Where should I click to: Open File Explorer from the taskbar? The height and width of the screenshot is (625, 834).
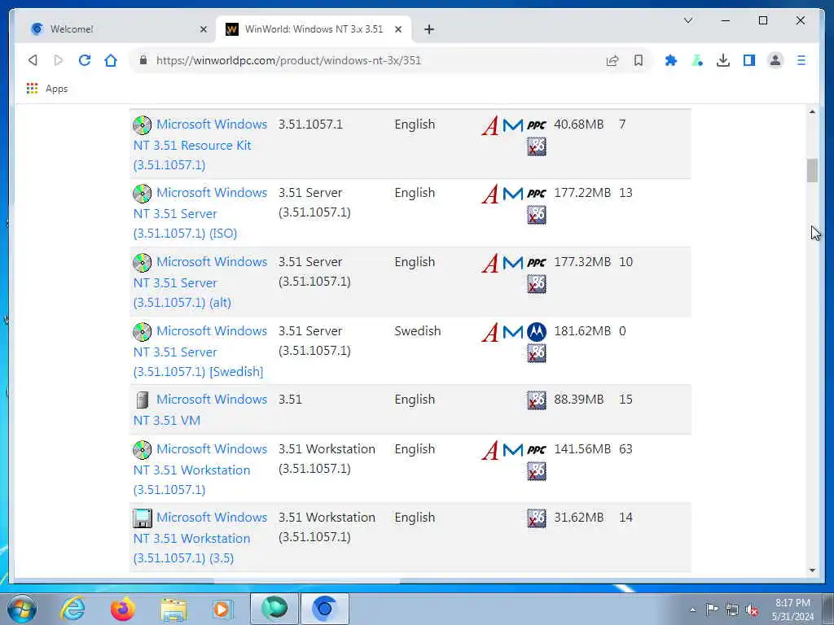[x=173, y=609]
